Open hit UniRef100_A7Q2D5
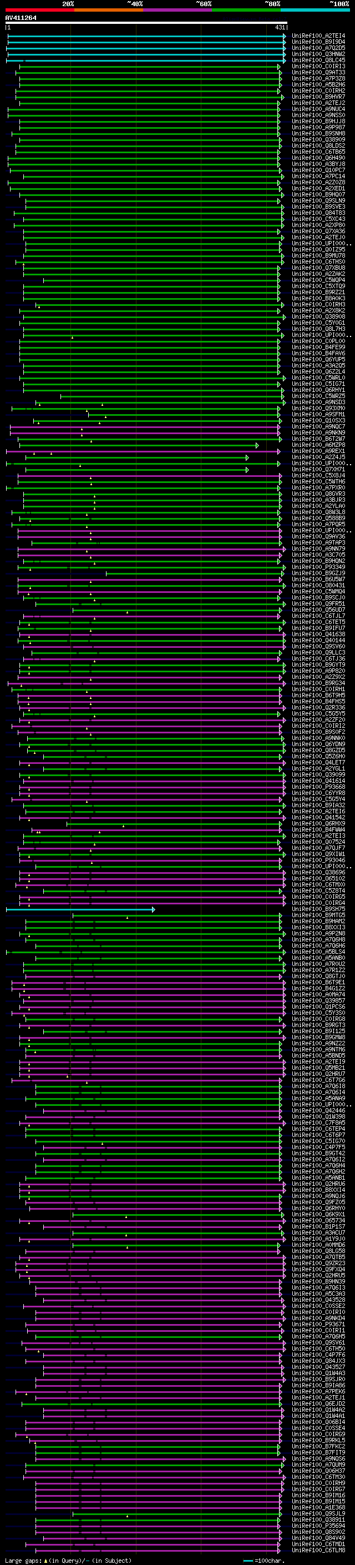Image resolution: width=355 pixels, height=1565 pixels. pyautogui.click(x=318, y=48)
